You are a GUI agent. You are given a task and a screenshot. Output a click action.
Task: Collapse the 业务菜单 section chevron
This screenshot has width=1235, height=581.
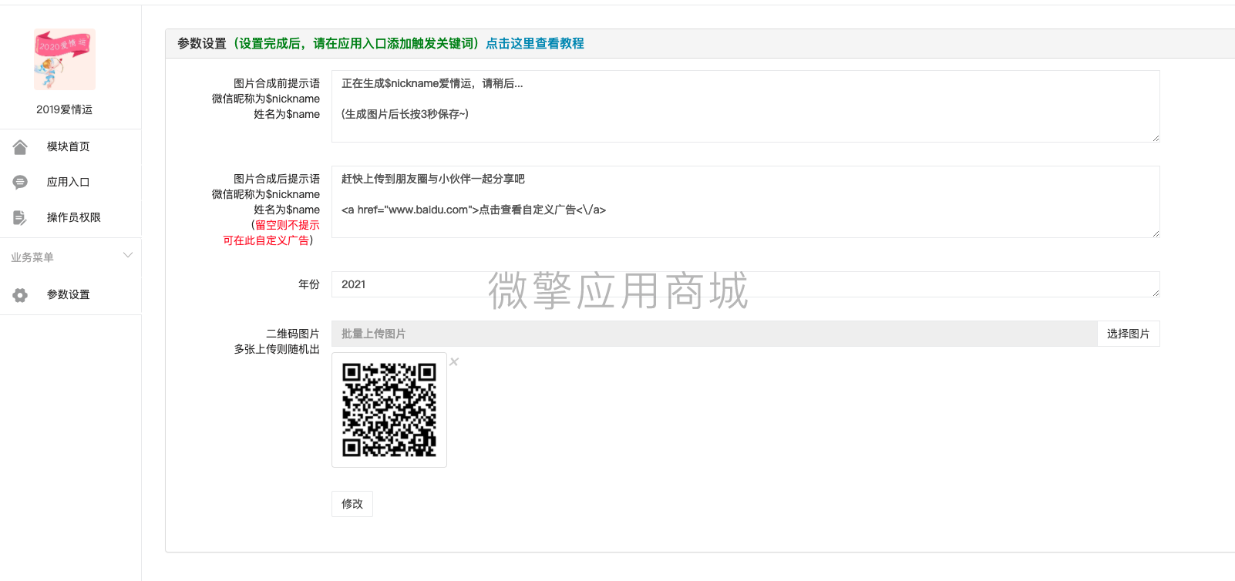click(x=128, y=255)
